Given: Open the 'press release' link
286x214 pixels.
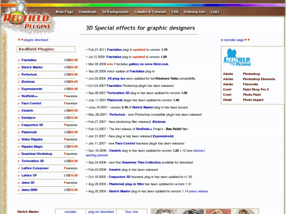Looking at the screenshot, I should click(x=198, y=191).
